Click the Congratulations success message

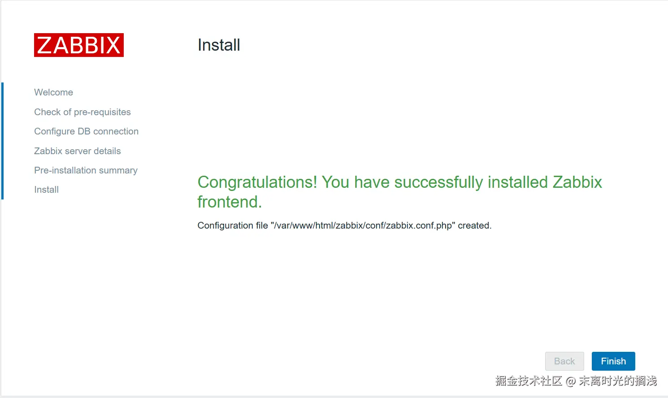[x=399, y=192]
